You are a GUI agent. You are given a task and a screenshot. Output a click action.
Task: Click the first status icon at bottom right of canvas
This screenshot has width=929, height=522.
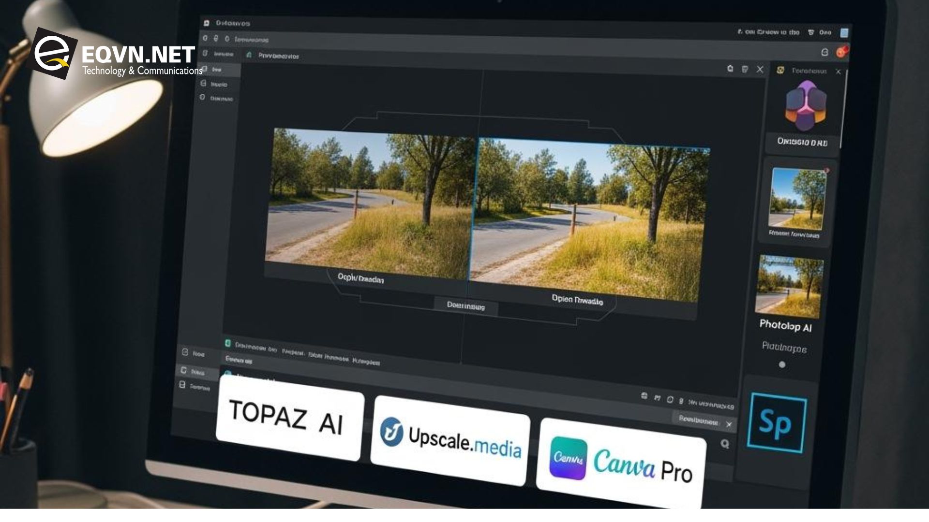[x=644, y=396]
